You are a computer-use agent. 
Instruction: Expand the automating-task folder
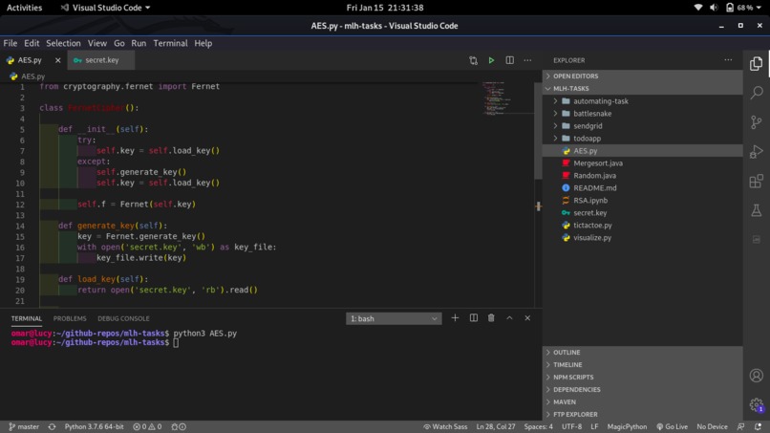(x=642, y=101)
